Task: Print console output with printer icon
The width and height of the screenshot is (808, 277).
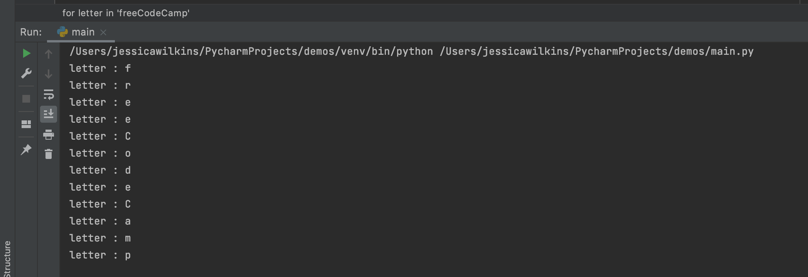Action: coord(49,135)
